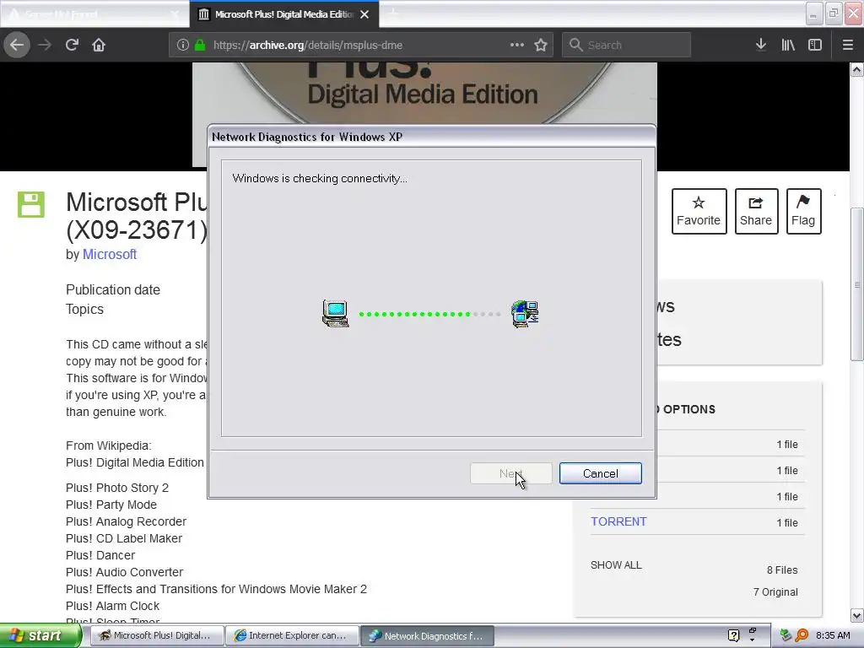This screenshot has height=648, width=864.
Task: Click Plus! Analog Recorder text
Action: tap(127, 521)
